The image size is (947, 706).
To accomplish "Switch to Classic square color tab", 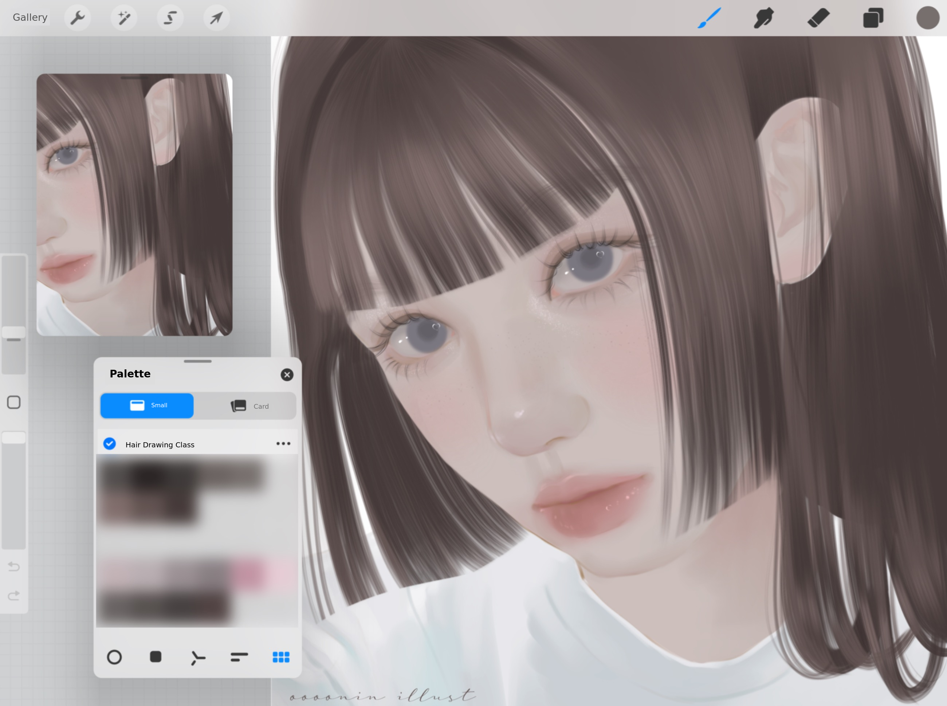I will (156, 657).
